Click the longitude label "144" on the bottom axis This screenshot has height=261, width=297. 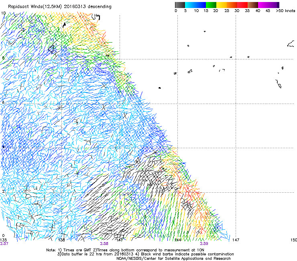point(178,240)
